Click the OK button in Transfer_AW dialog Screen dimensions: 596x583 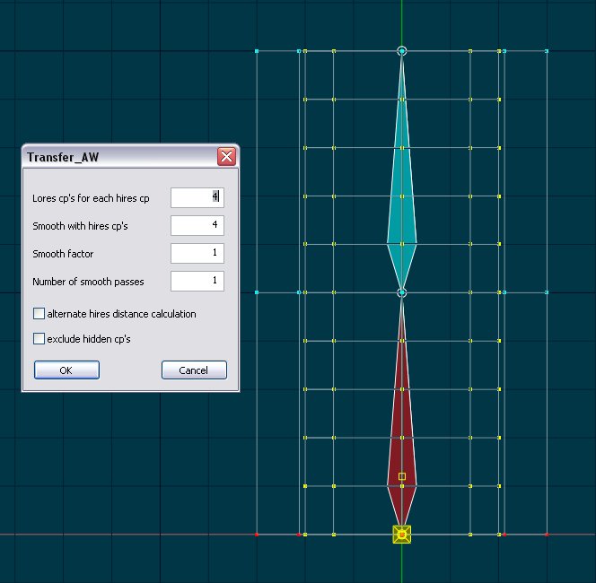66,370
